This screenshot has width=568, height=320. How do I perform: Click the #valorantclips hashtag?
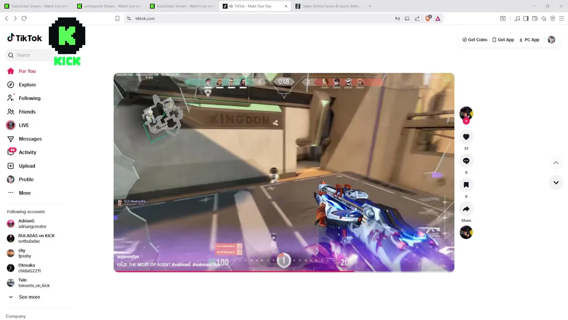[206, 264]
